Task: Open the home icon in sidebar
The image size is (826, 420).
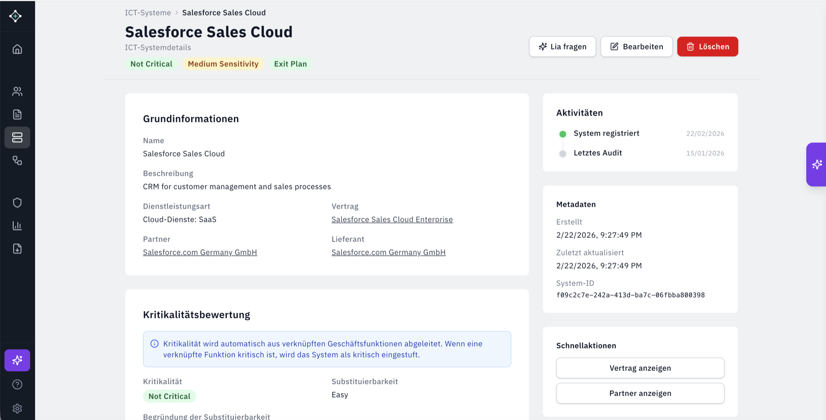Action: tap(17, 49)
